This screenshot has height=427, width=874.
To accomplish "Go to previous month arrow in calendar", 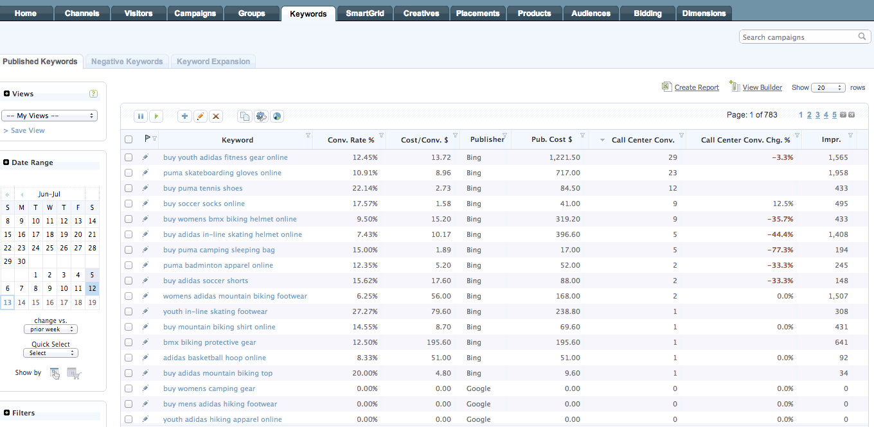I will click(21, 194).
